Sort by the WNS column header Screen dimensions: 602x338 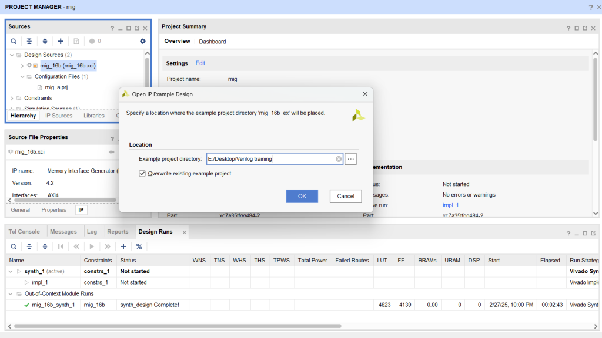(199, 261)
